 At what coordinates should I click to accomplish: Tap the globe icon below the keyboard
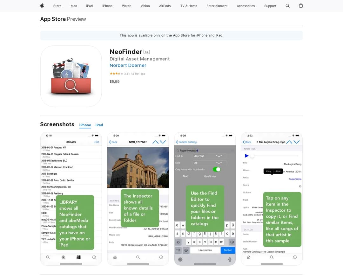(180, 259)
